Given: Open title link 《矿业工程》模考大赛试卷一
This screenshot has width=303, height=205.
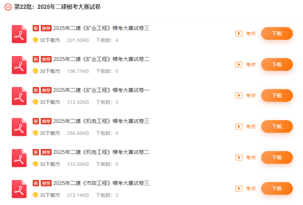Looking at the screenshot, I should tap(101, 90).
